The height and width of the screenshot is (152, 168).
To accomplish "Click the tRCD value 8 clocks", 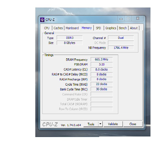I will (x=102, y=74).
